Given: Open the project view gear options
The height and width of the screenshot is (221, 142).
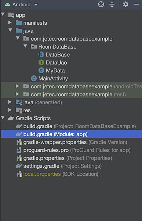Looking at the screenshot, I should tap(125, 4).
